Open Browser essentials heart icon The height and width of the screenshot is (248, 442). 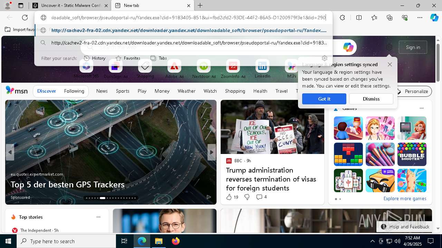point(405,18)
